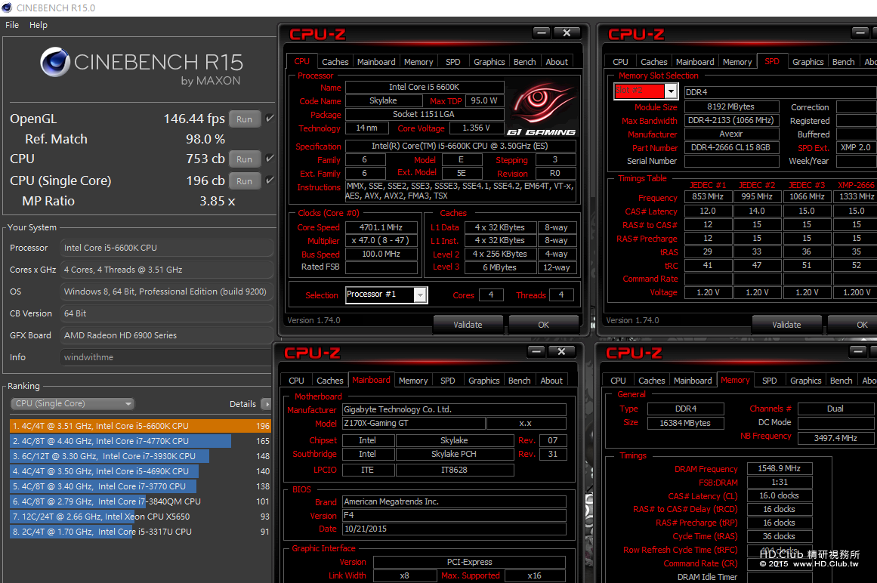Open the File menu
Image resolution: width=877 pixels, height=583 pixels.
pos(12,25)
